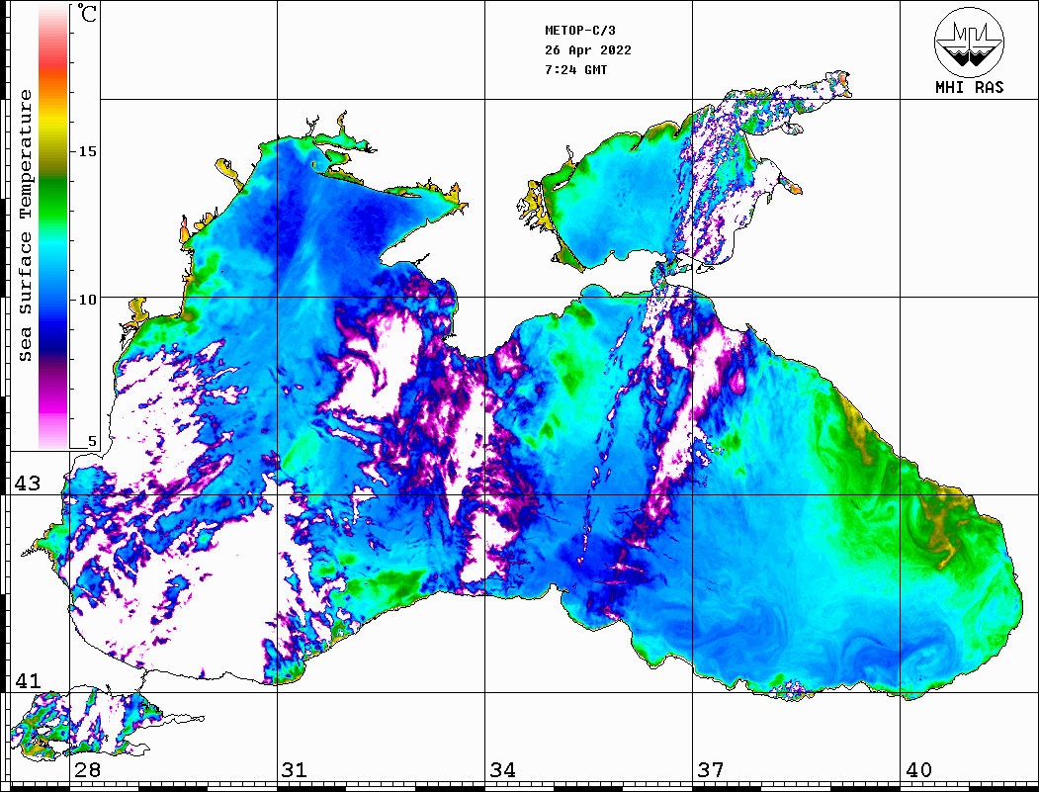Click longitude label '28'

pyautogui.click(x=87, y=769)
